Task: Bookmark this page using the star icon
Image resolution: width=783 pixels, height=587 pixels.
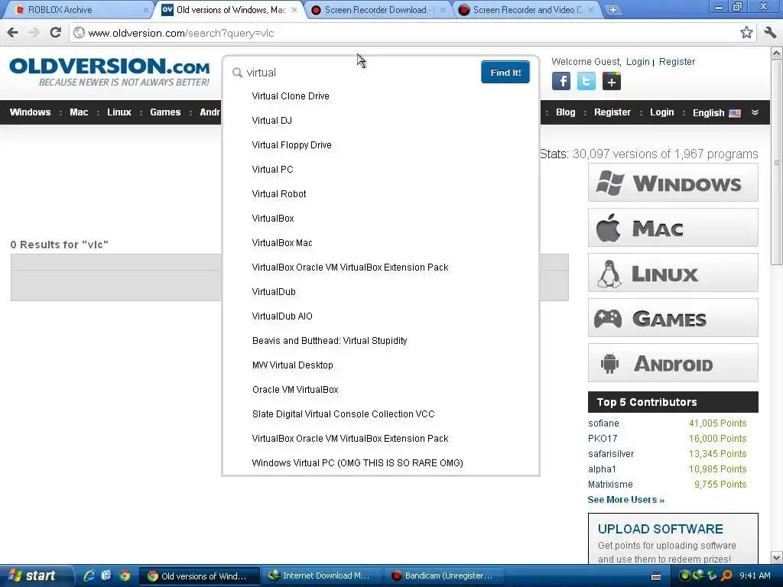Action: click(746, 33)
